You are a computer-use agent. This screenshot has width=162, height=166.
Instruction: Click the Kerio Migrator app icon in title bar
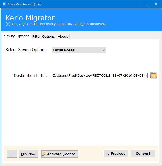(4, 4)
